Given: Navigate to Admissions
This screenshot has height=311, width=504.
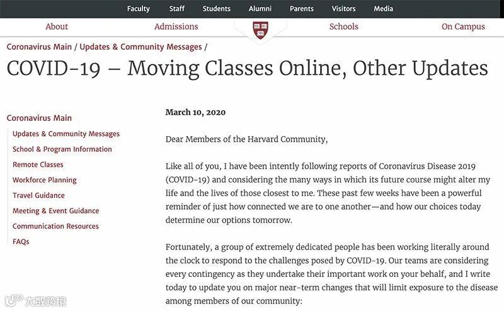Looking at the screenshot, I should coord(176,26).
